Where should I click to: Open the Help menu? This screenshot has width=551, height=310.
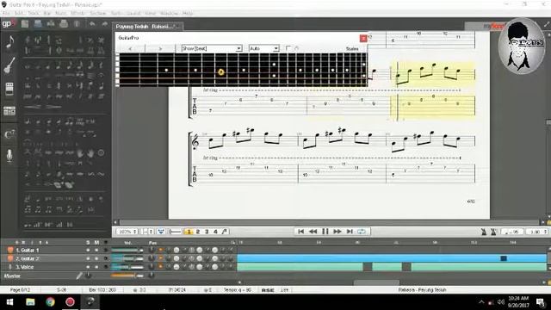(x=188, y=14)
